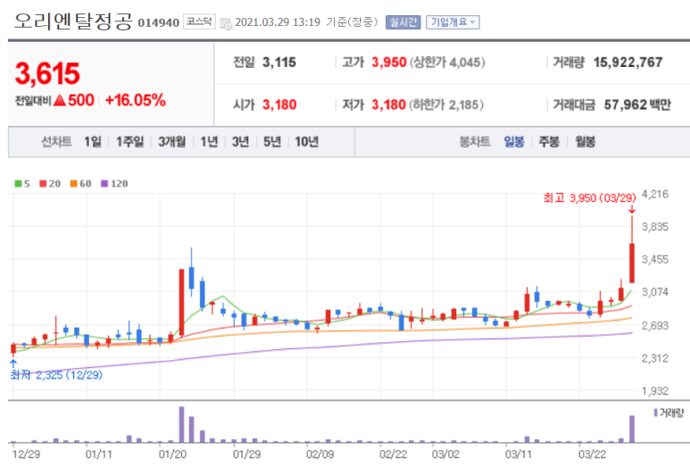
Task: Click the 고가 value 3,950
Action: (389, 63)
